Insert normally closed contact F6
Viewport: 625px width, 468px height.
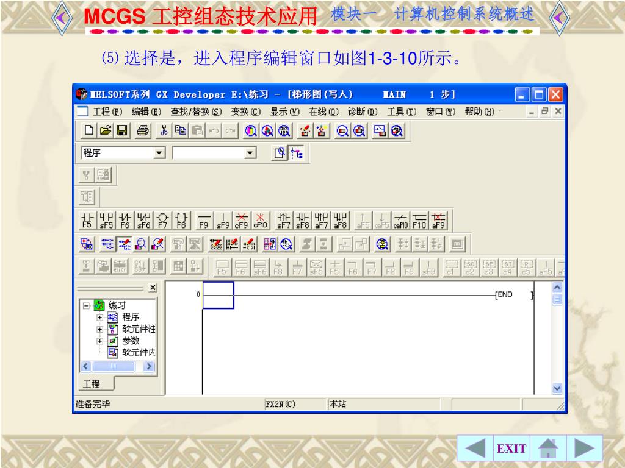[x=125, y=221]
